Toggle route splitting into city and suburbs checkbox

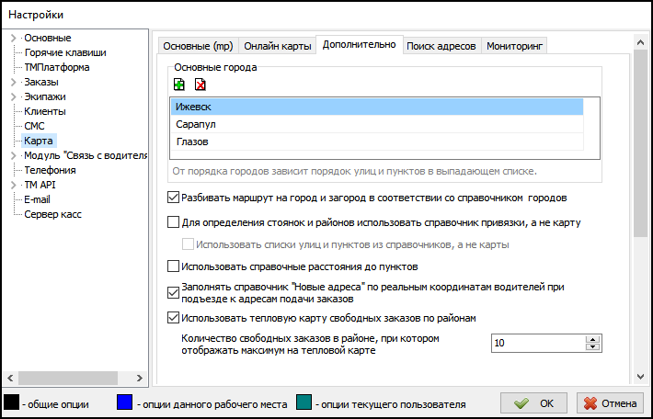[174, 197]
